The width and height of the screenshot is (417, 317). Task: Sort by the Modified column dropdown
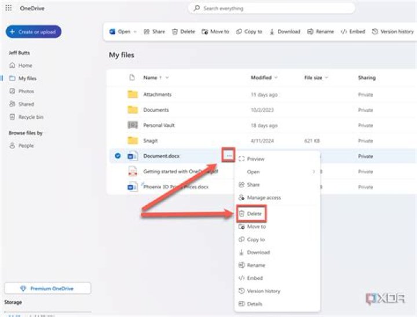276,78
